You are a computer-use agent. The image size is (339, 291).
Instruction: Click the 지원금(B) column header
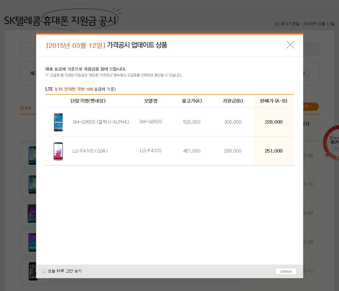[233, 101]
